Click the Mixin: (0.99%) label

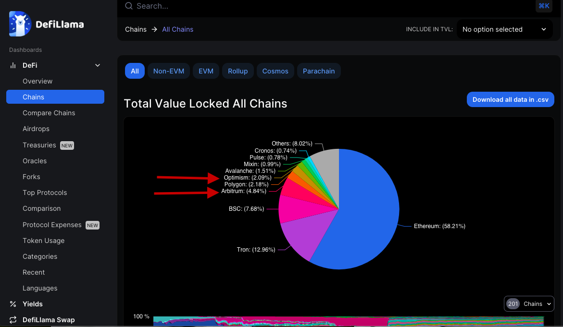[262, 164]
